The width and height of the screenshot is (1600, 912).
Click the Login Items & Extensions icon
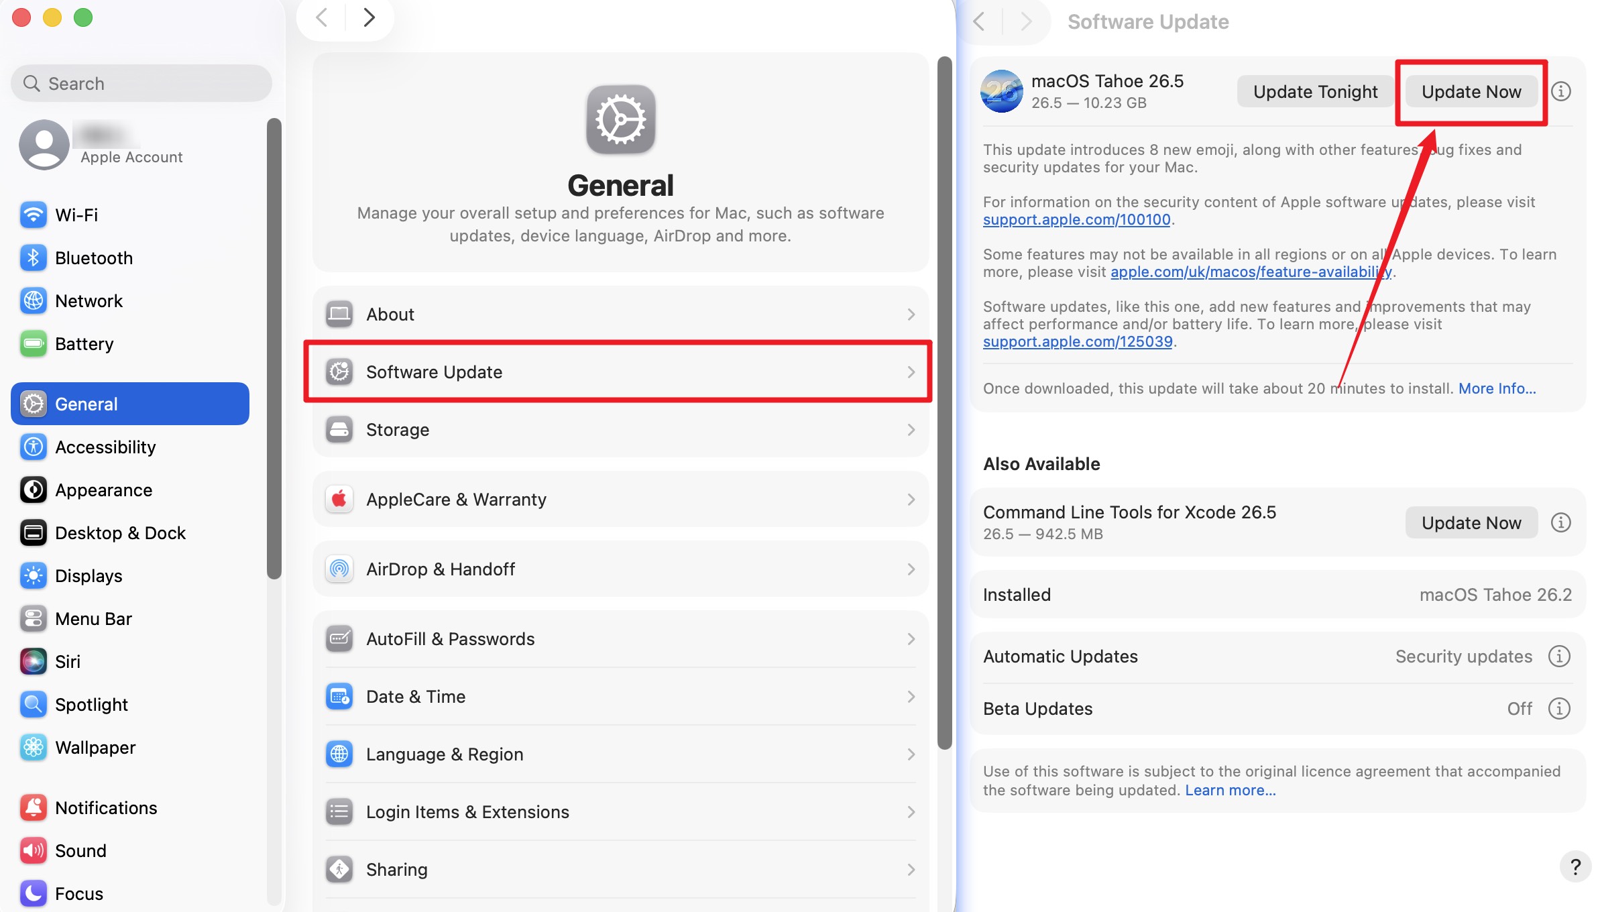[x=339, y=811]
